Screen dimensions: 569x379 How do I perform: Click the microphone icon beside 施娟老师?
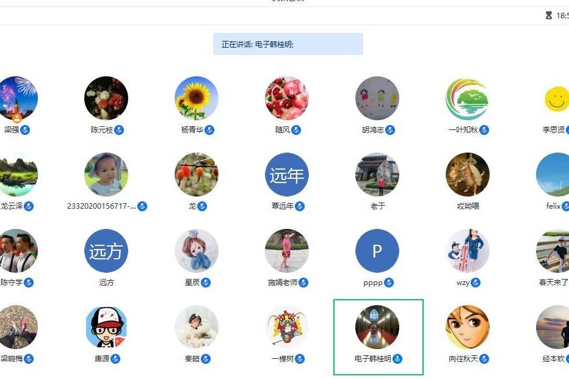pyautogui.click(x=303, y=283)
